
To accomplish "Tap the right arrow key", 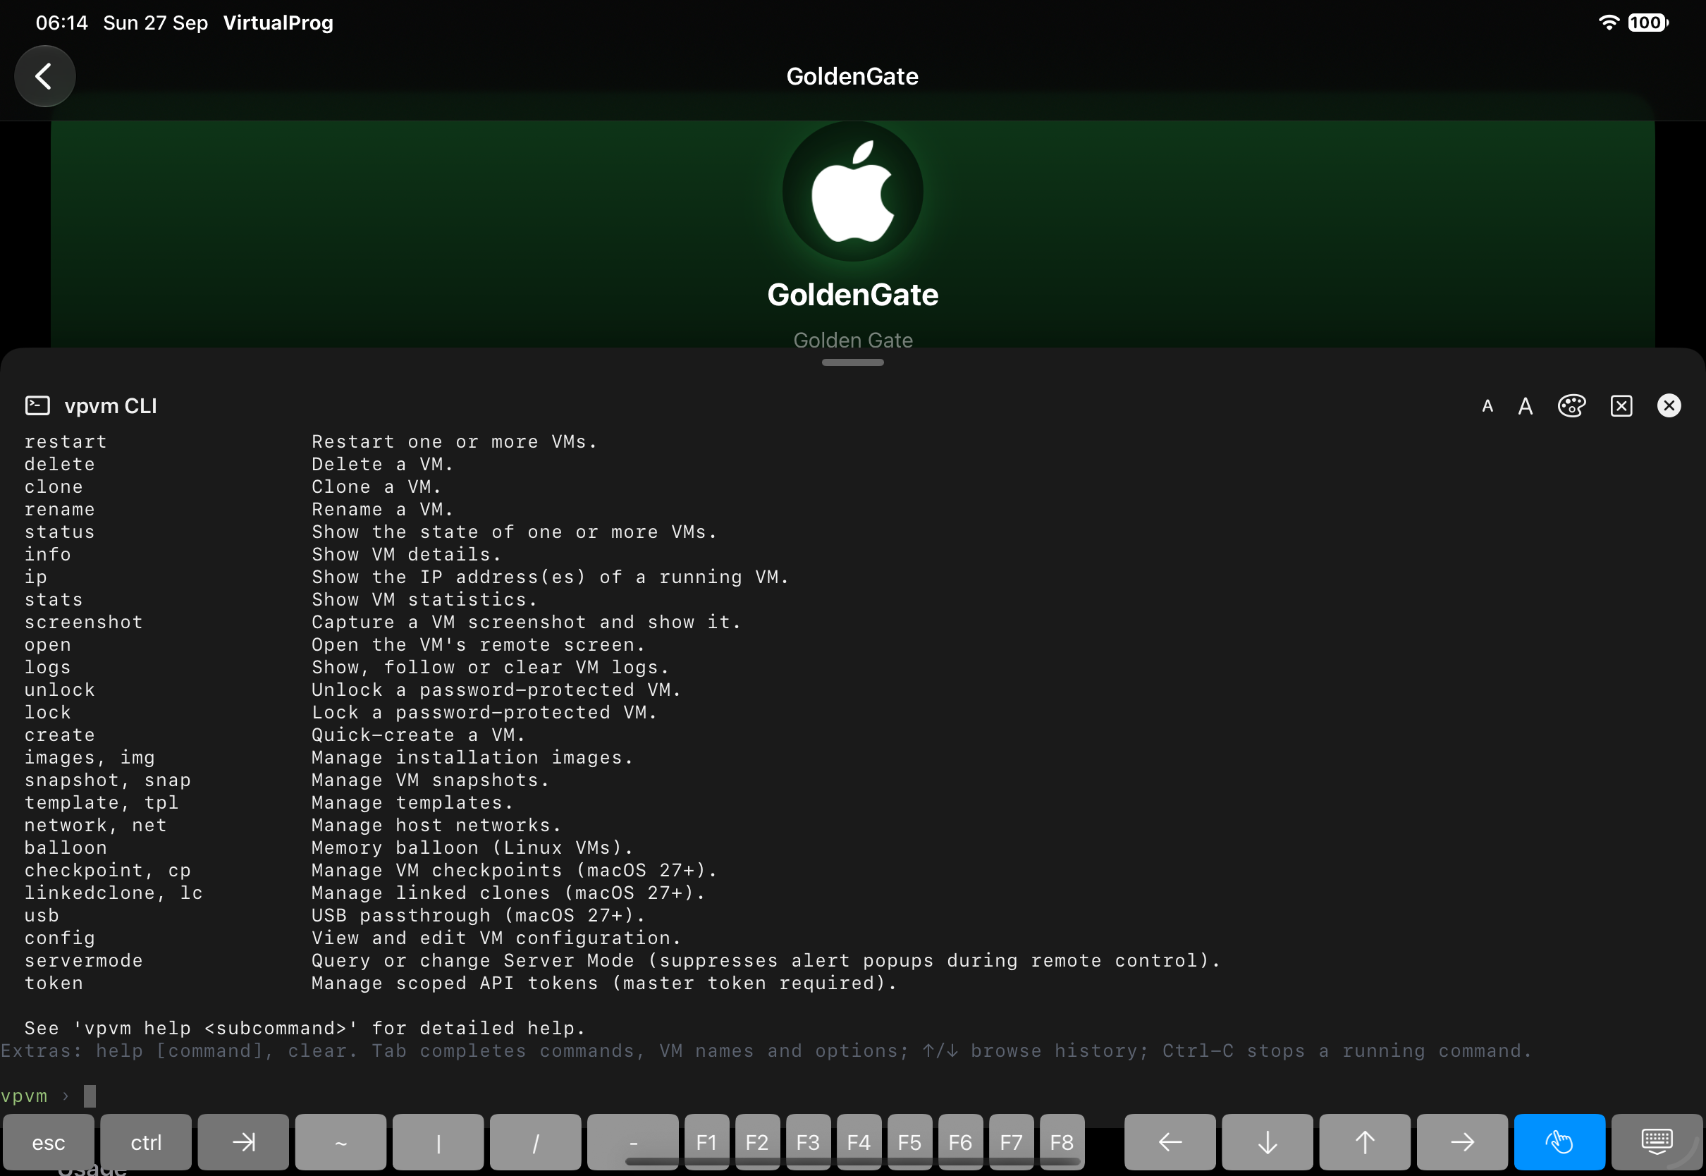I will point(1462,1142).
